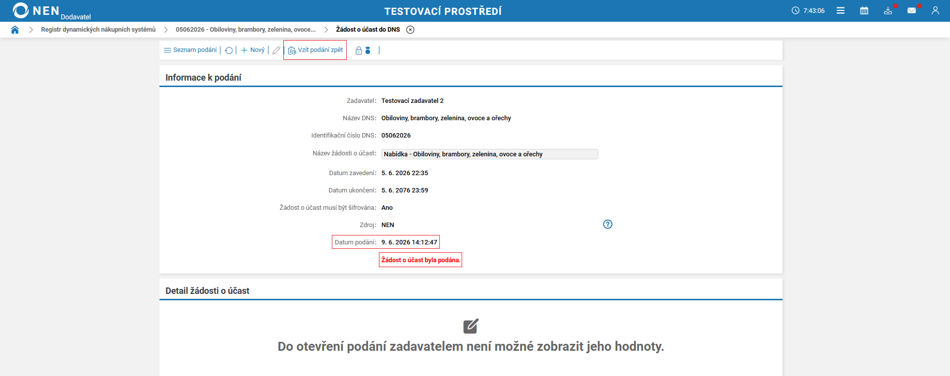The image size is (950, 376).
Task: Click the pencil edit icon in toolbar
Action: (276, 50)
